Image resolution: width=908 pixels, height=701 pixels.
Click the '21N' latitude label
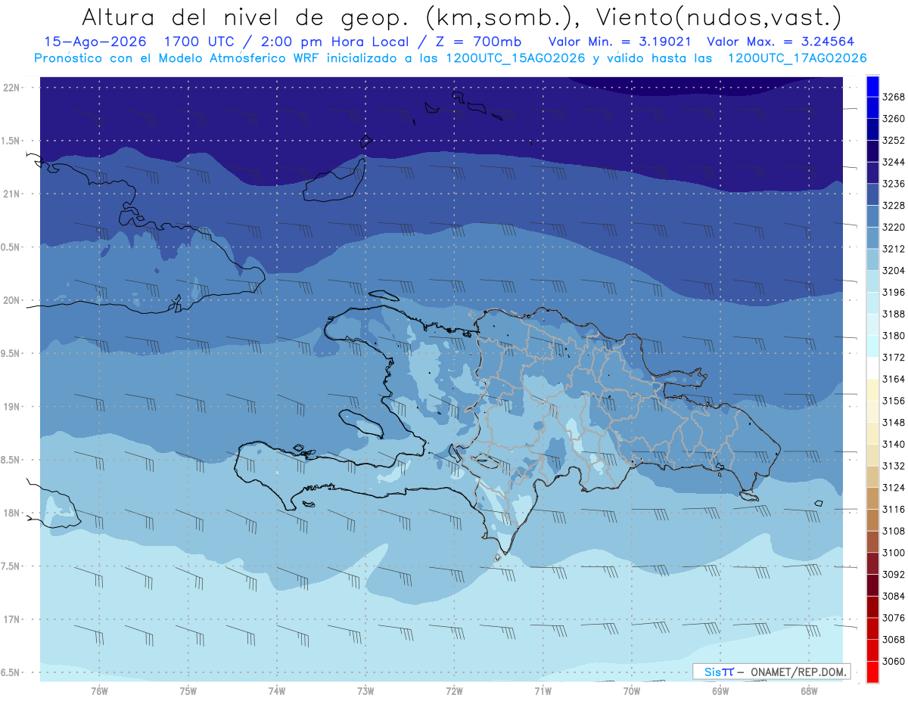(13, 194)
